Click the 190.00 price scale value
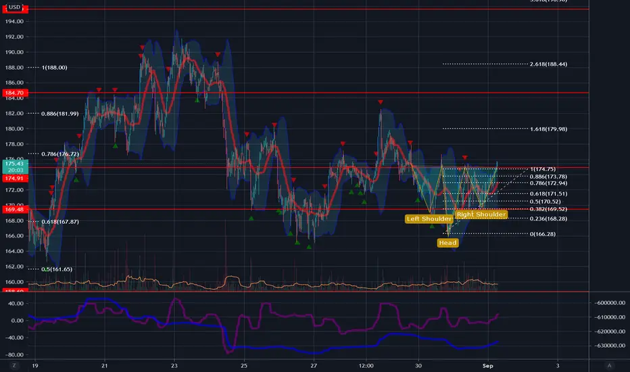 tap(14, 52)
